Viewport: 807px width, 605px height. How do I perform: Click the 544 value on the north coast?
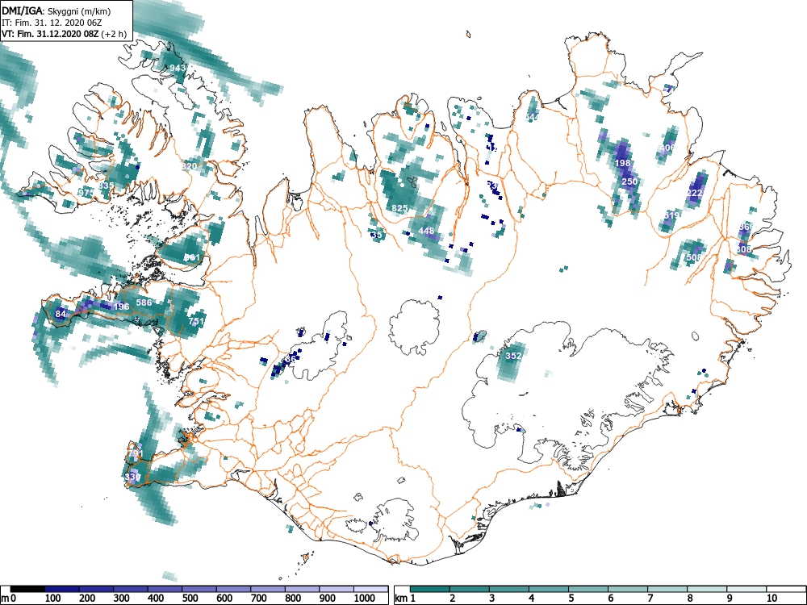(532, 117)
